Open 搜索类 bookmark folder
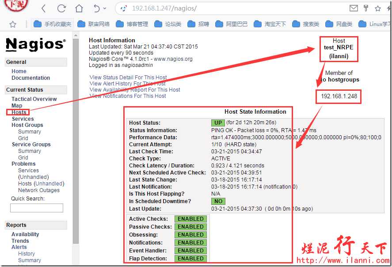 click(305, 24)
